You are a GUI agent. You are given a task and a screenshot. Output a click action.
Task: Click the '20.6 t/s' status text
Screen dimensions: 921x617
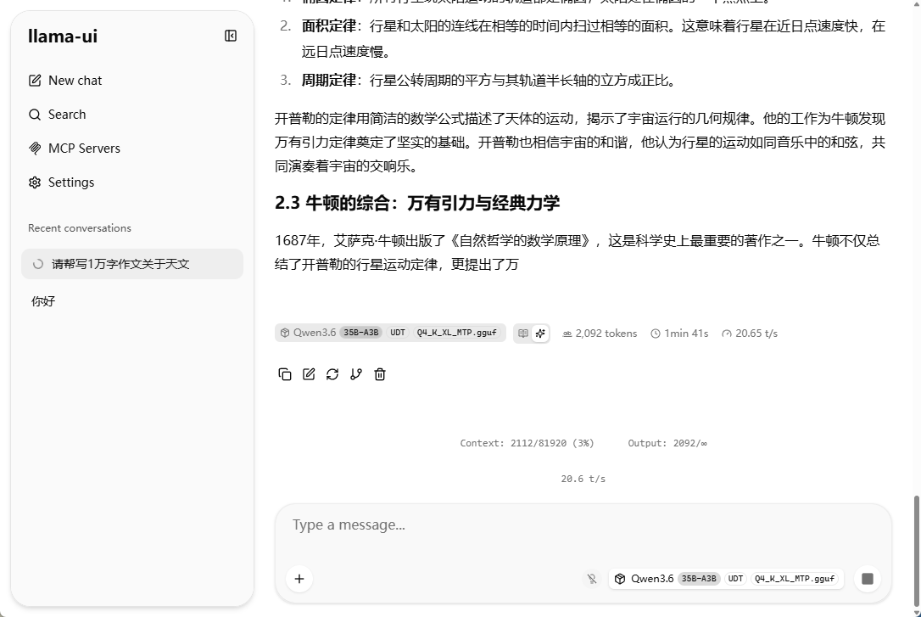583,479
